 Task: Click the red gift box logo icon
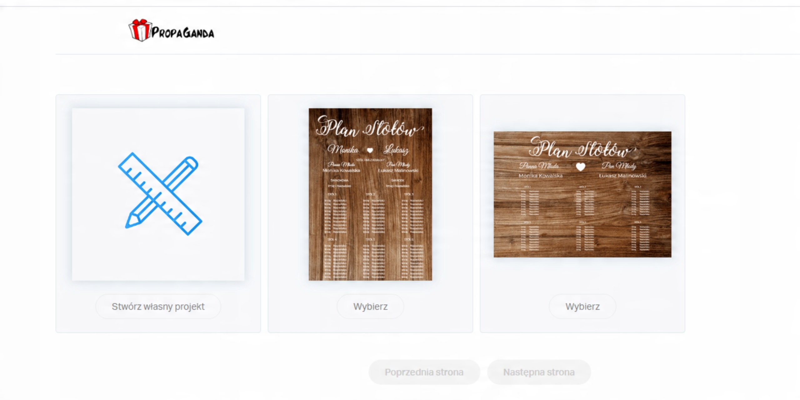pyautogui.click(x=140, y=30)
